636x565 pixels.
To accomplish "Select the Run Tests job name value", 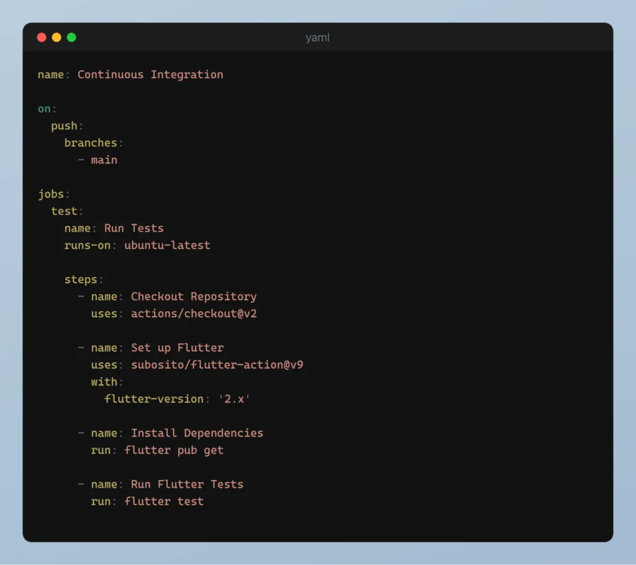I will tap(134, 228).
